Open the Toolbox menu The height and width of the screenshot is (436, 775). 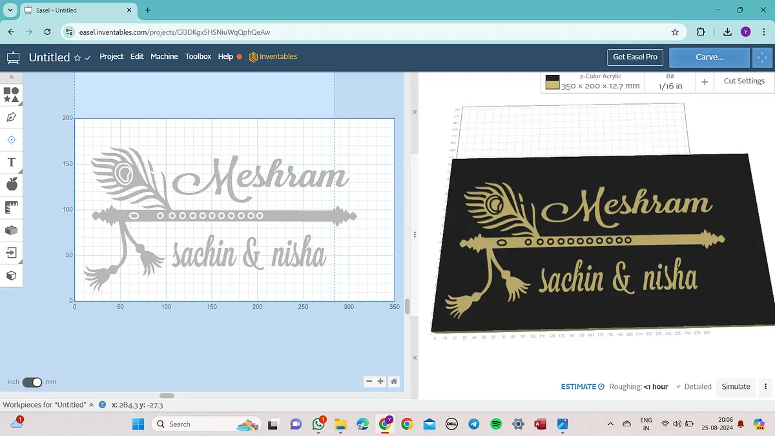[x=198, y=57]
